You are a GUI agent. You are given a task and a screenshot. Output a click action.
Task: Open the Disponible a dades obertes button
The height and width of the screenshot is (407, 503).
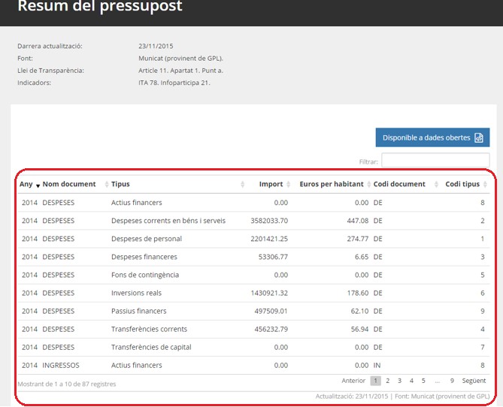[x=432, y=137]
